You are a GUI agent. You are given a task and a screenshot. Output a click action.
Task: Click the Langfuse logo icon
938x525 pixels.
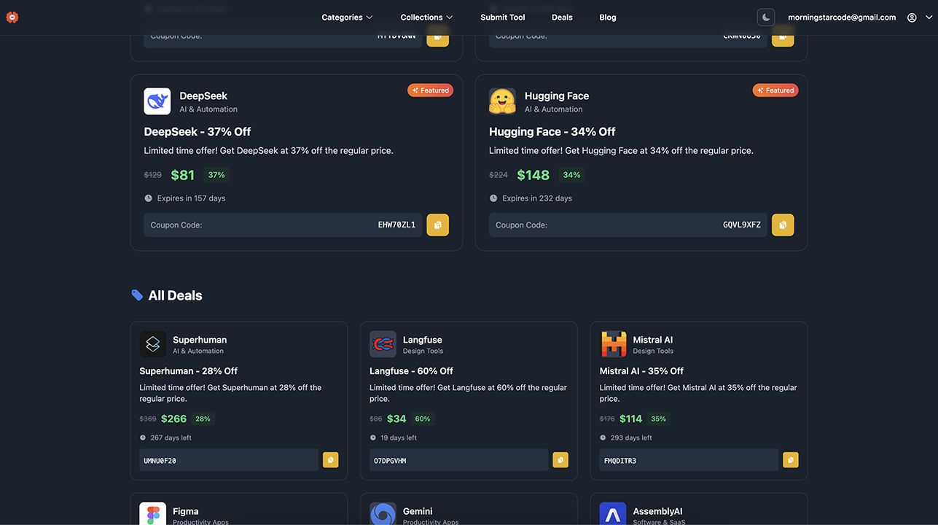coord(383,344)
